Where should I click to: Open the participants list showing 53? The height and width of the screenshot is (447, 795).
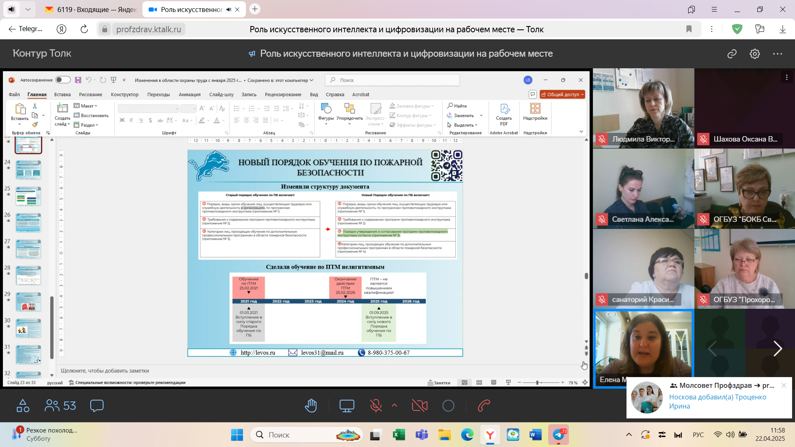pyautogui.click(x=60, y=406)
